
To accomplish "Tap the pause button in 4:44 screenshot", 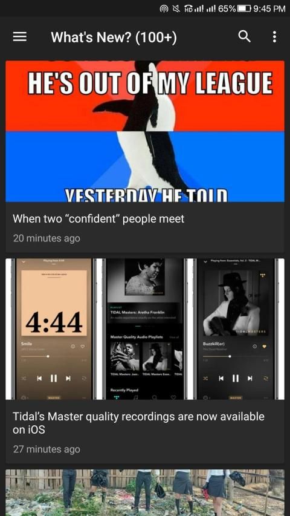I will tap(54, 379).
